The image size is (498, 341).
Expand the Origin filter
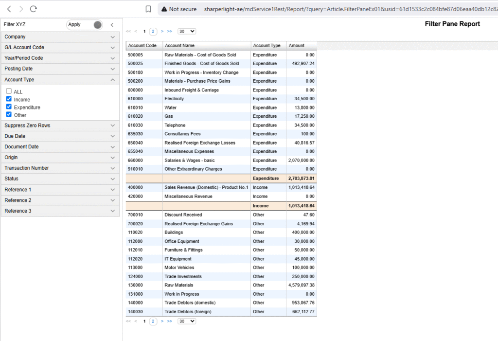60,157
